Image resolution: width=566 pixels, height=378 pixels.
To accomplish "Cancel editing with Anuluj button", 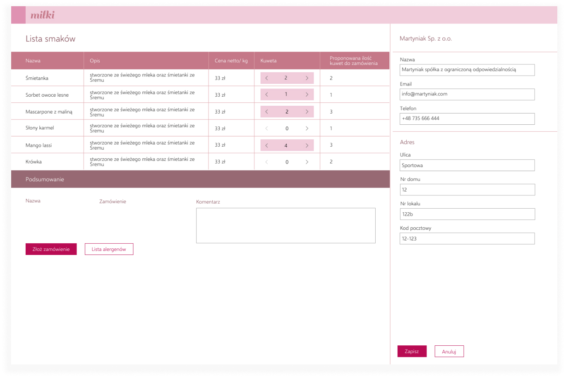I will point(449,352).
